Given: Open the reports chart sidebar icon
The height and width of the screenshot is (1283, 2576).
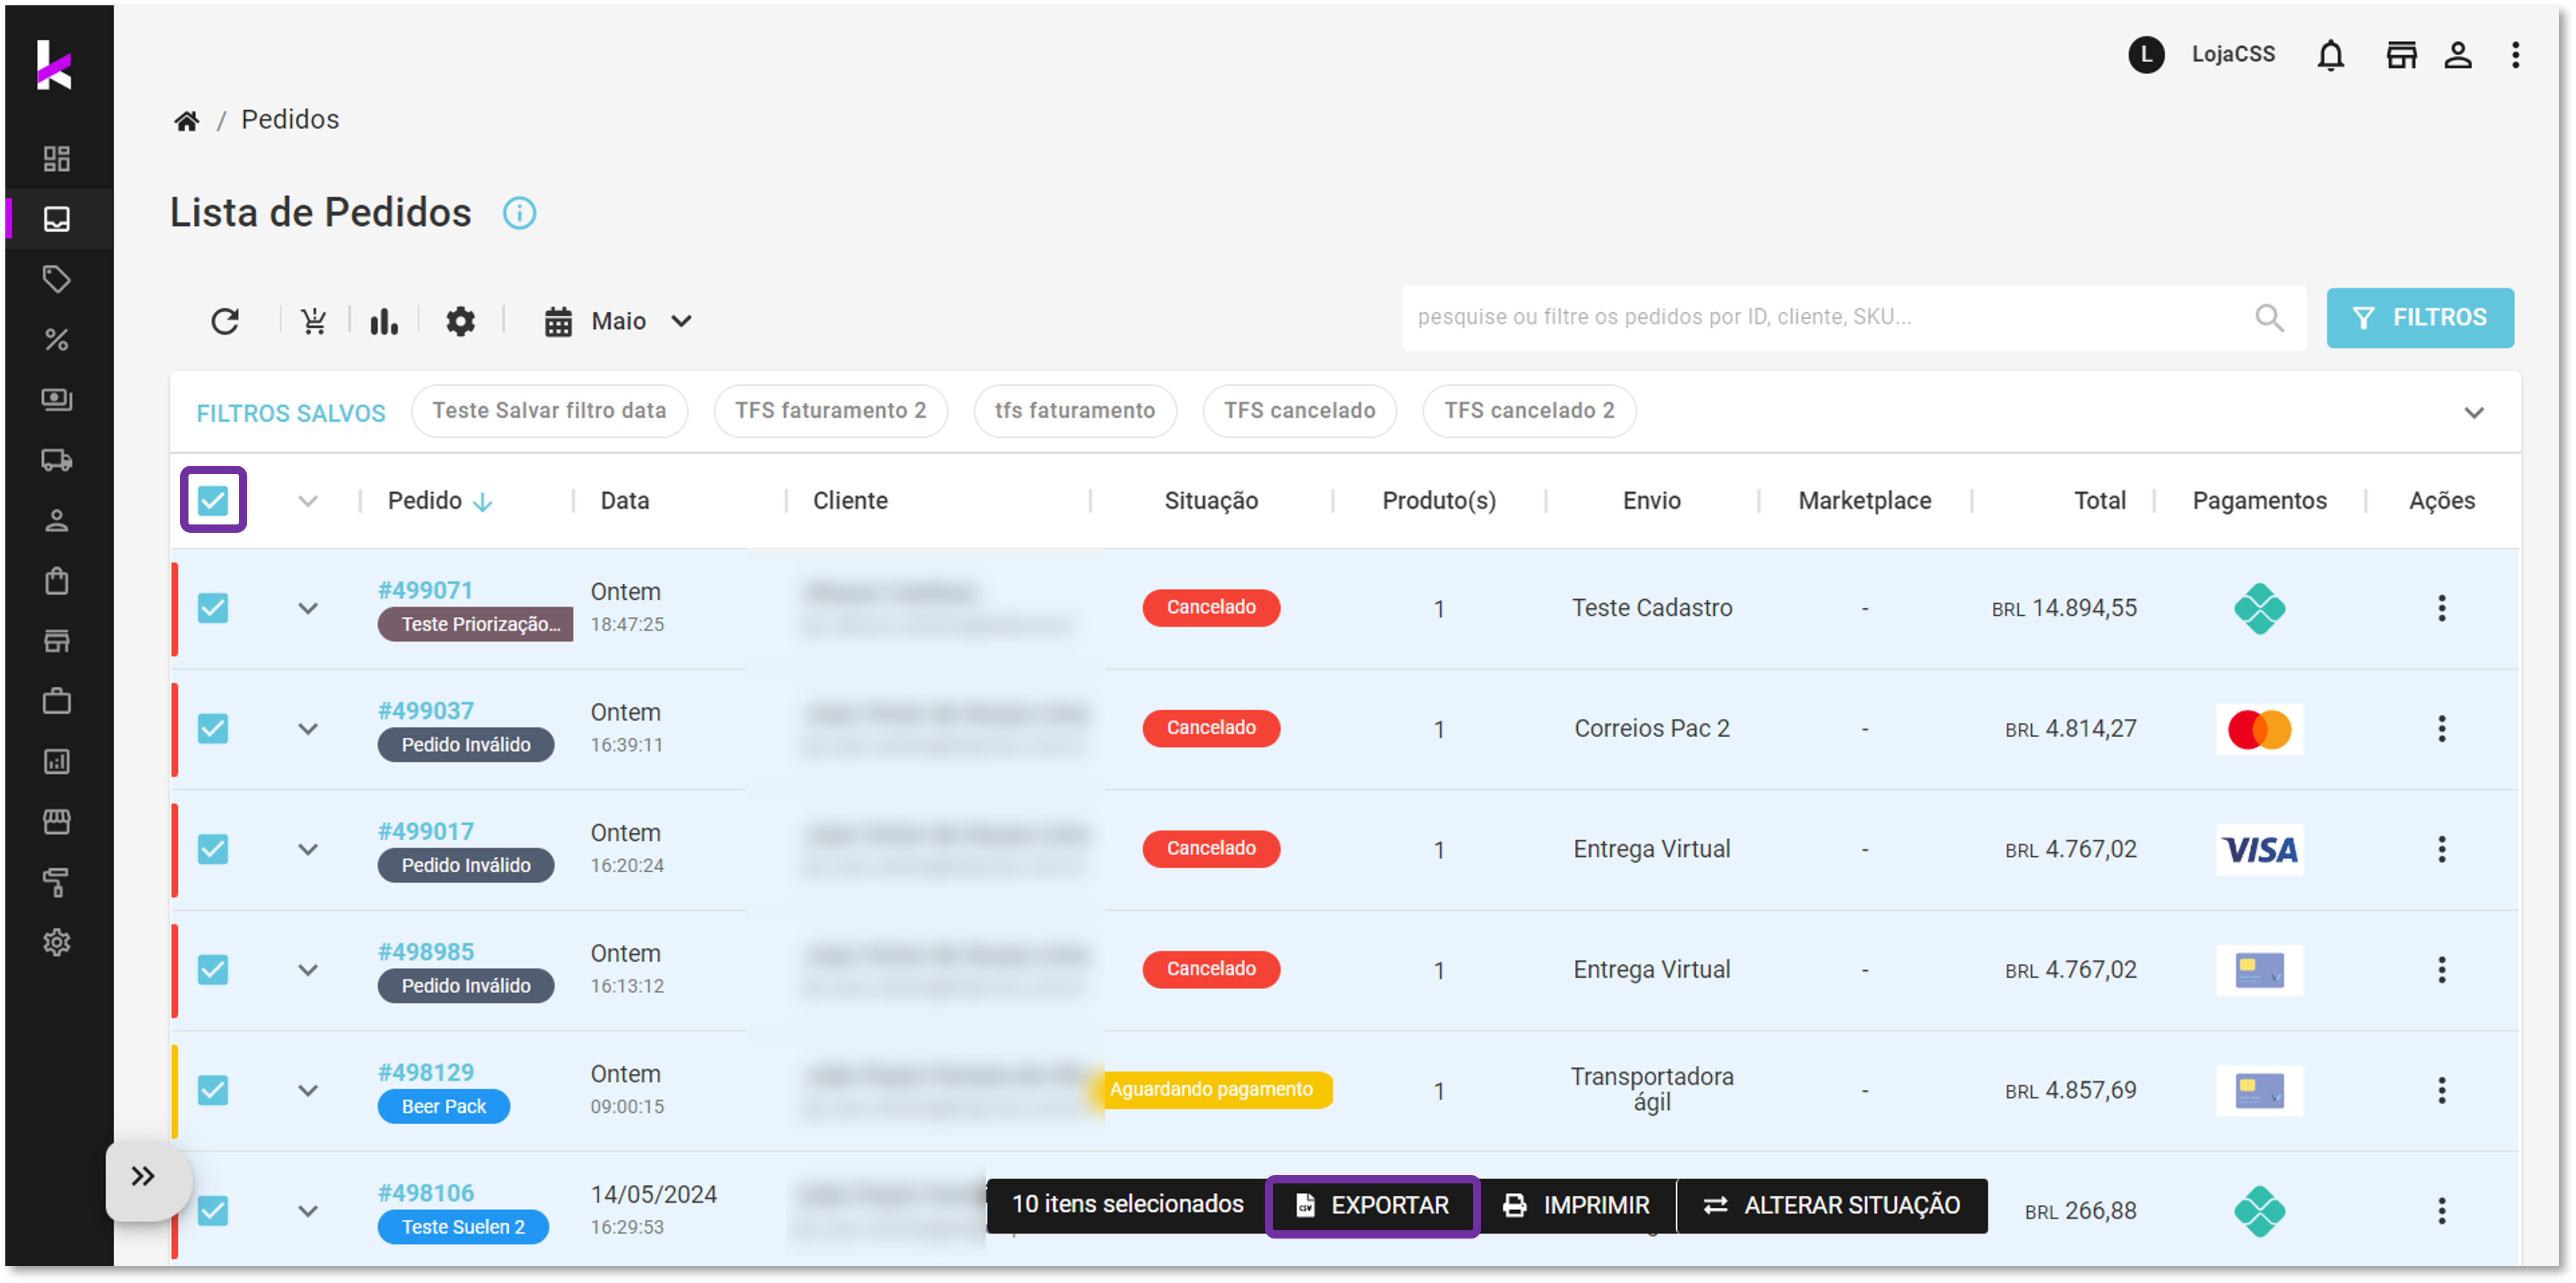Looking at the screenshot, I should coord(57,762).
